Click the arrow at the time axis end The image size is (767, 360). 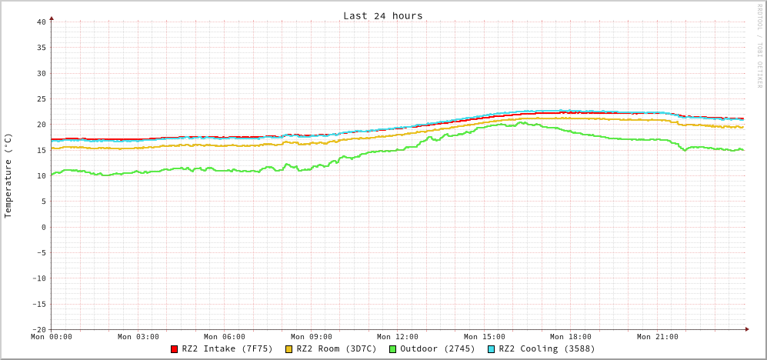747,329
